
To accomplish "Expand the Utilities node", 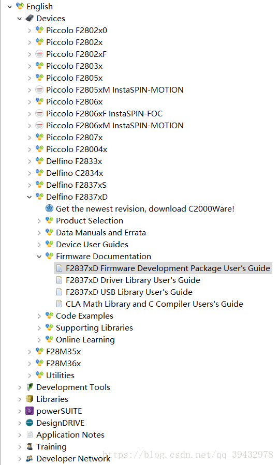I will [x=30, y=376].
